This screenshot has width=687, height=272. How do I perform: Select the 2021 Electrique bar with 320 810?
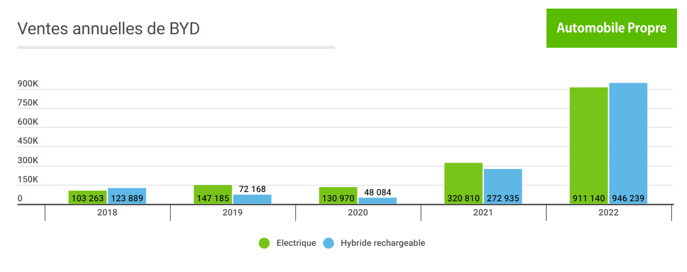pyautogui.click(x=464, y=183)
